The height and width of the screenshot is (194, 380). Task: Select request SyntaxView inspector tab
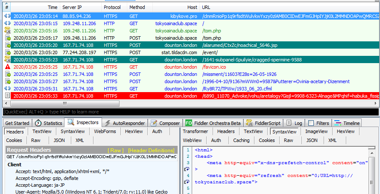[x=73, y=131]
